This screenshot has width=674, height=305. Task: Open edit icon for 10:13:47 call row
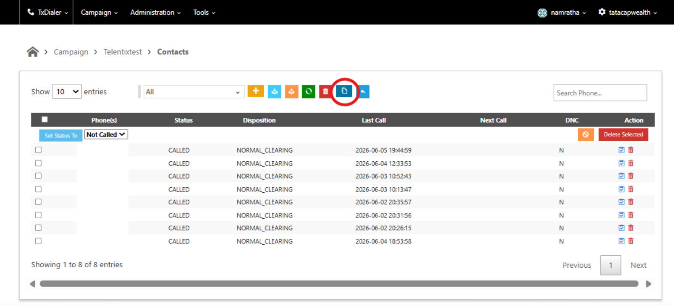click(622, 189)
